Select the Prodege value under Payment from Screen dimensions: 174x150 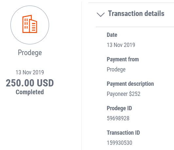(x=116, y=69)
